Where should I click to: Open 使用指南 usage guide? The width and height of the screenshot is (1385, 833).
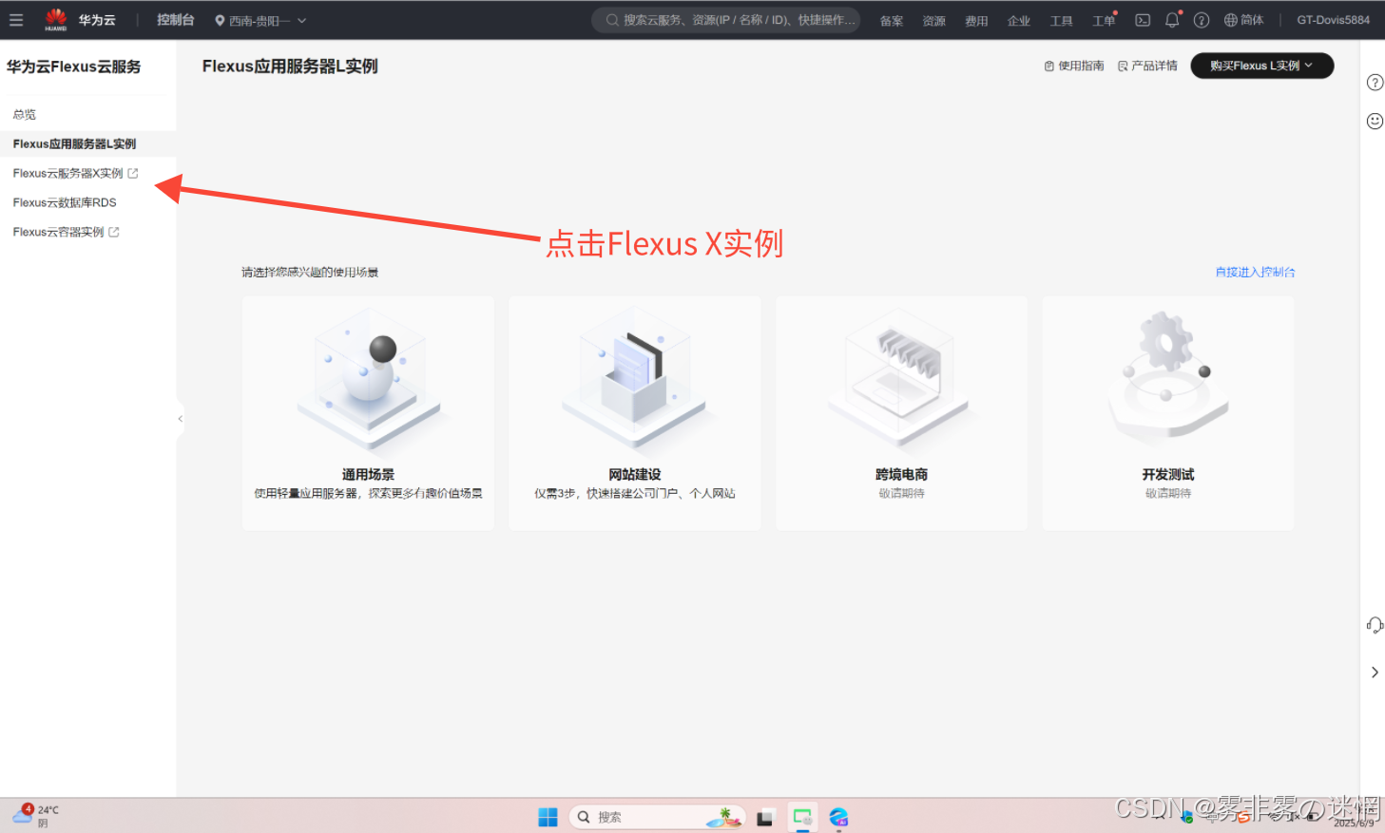1074,66
